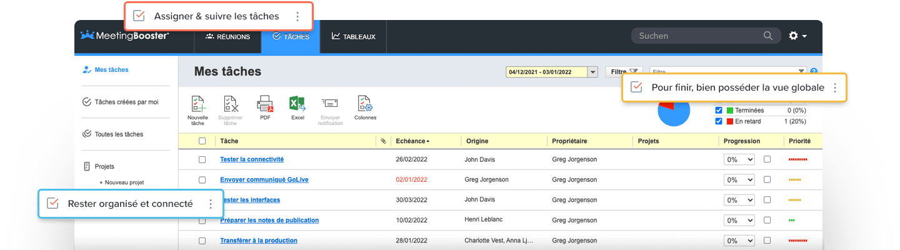
Task: Click the Projets document icon in sidebar
Action: [x=87, y=166]
